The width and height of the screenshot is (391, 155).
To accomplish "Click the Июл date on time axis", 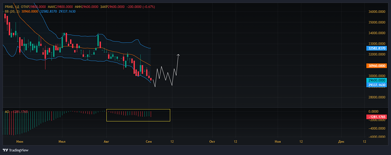I will [62, 142].
